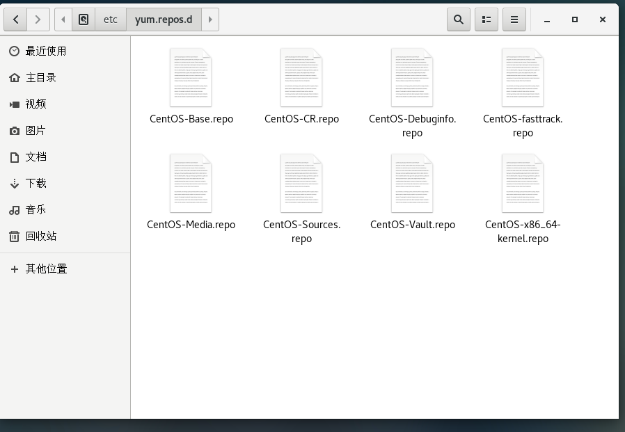Open Home folder (主目录) in sidebar

point(65,77)
